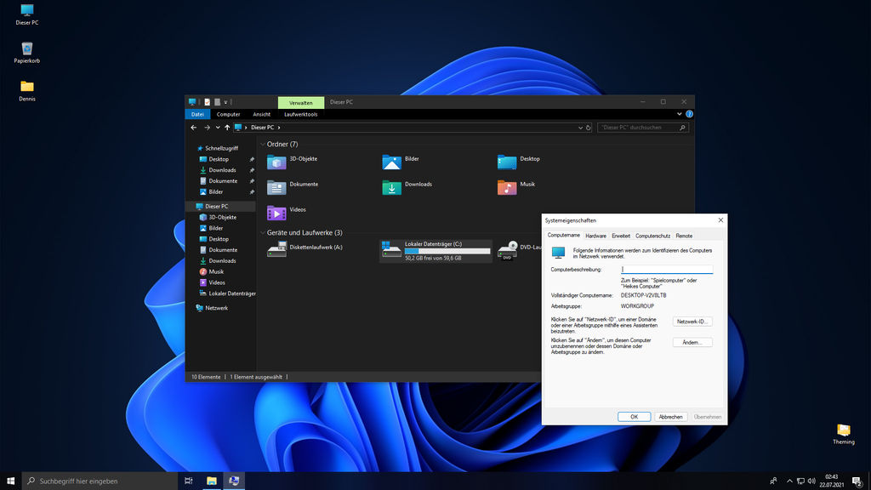
Task: Open the Laufwerktools ribbon tab
Action: coord(300,113)
